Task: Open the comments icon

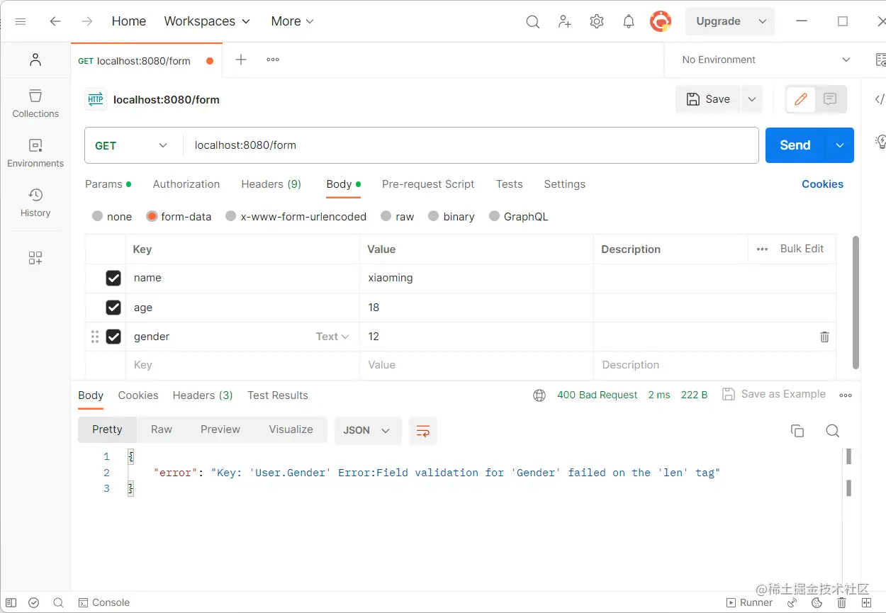Action: click(831, 99)
